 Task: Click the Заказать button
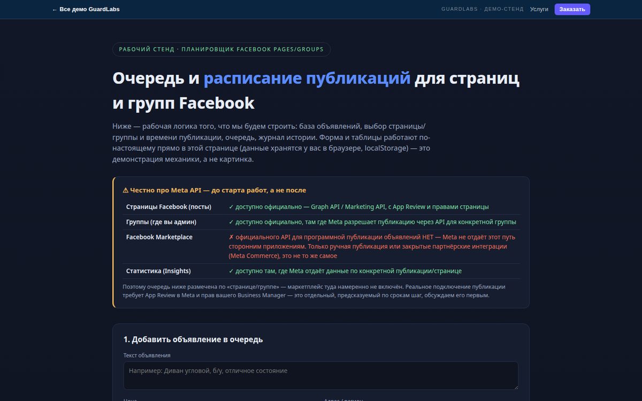coord(572,9)
